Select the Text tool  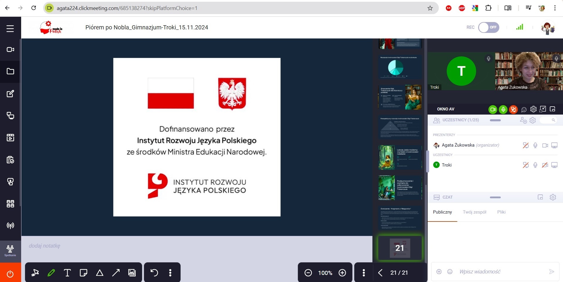coord(67,273)
